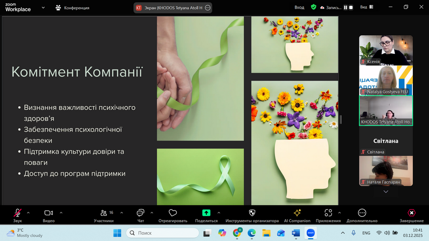This screenshot has height=241, width=429.
Task: Open Инструменты организатора shield icon
Action: coord(252,212)
